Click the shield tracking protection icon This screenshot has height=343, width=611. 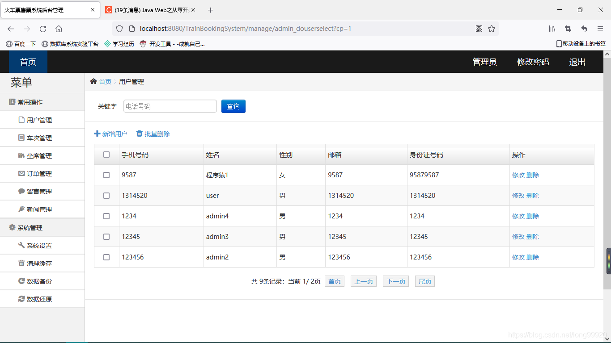(x=119, y=29)
